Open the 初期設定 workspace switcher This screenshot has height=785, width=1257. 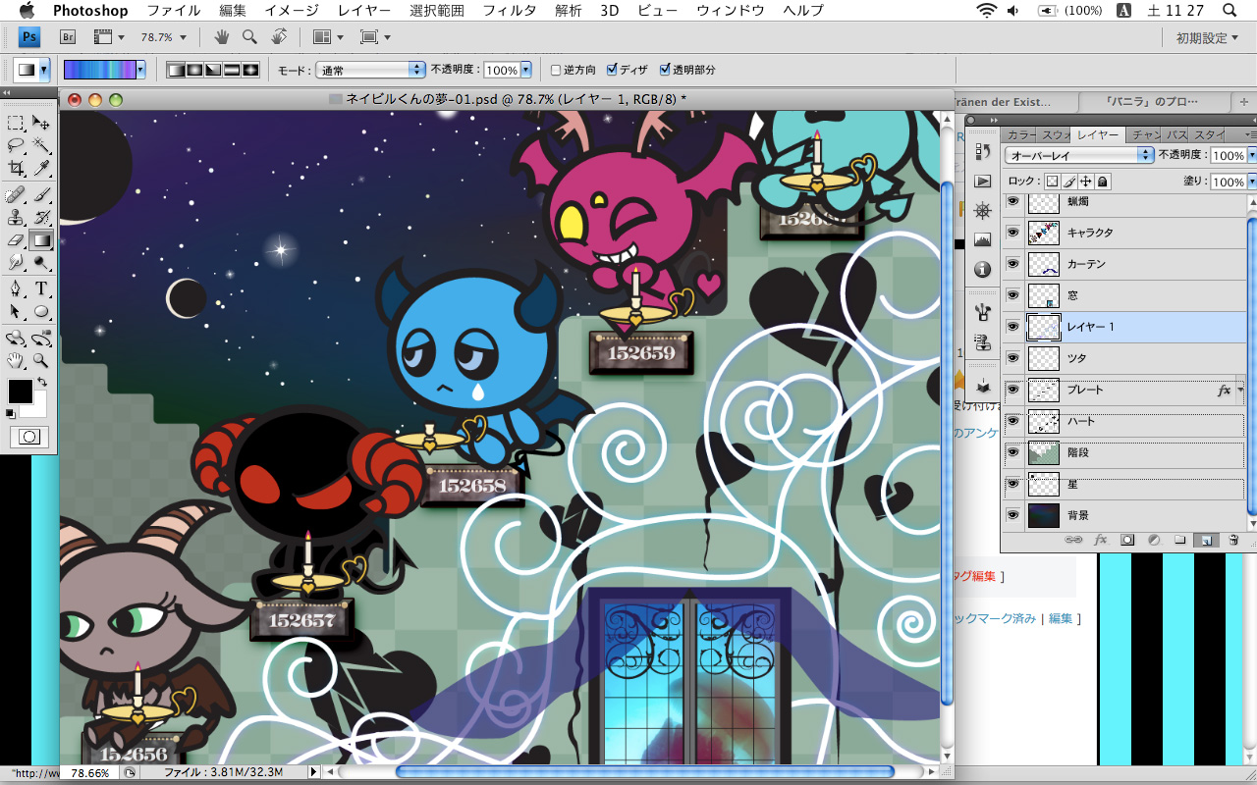pos(1208,38)
